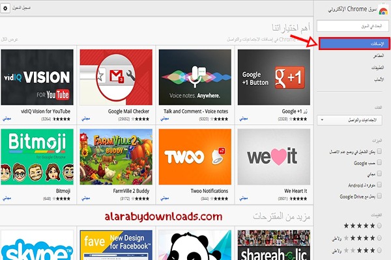Click the Bitmoji title text
Image resolution: width=391 pixels, height=260 pixels.
(63, 191)
